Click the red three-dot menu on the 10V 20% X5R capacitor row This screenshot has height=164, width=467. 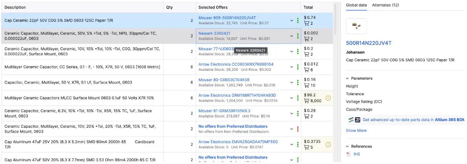(x=298, y=129)
